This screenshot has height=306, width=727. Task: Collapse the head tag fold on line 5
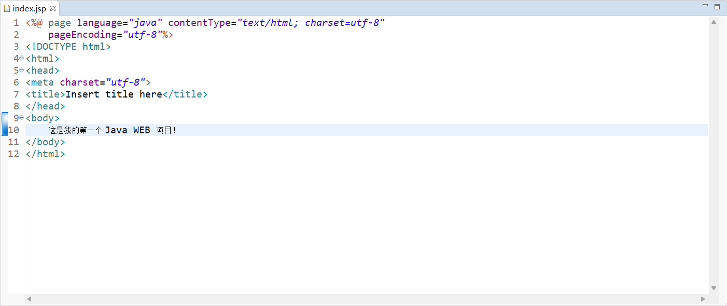(x=22, y=71)
